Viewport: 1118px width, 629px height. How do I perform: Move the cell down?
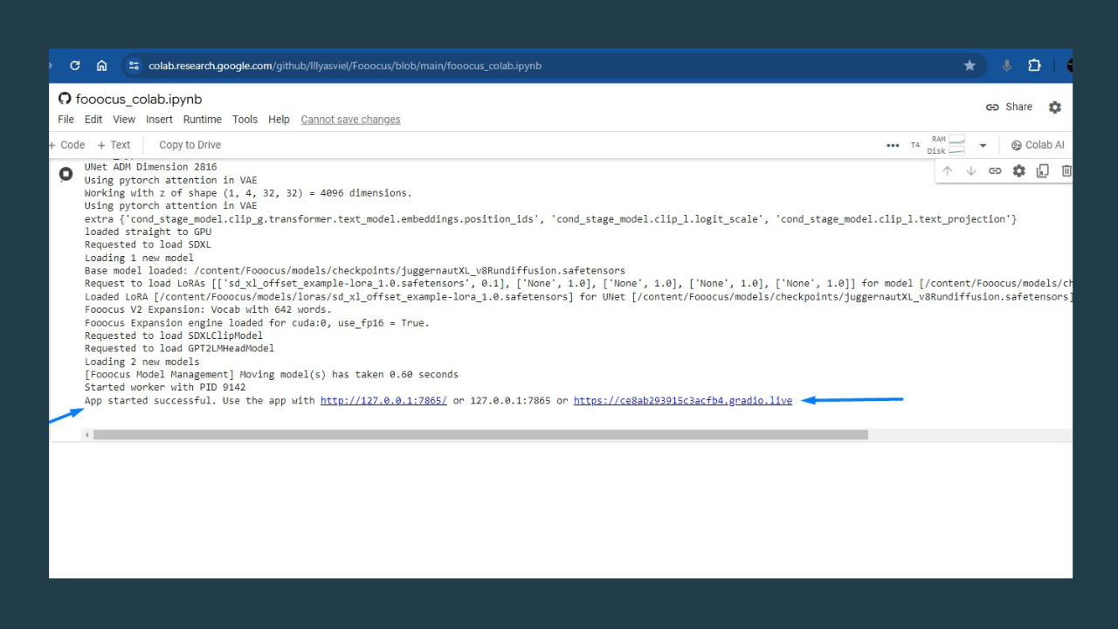[971, 171]
